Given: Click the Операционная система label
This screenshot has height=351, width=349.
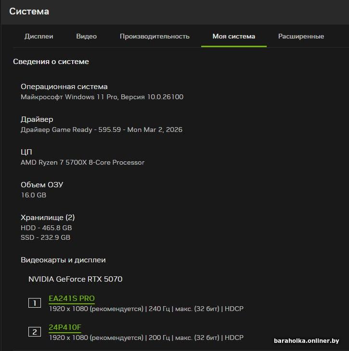Looking at the screenshot, I should coord(64,87).
